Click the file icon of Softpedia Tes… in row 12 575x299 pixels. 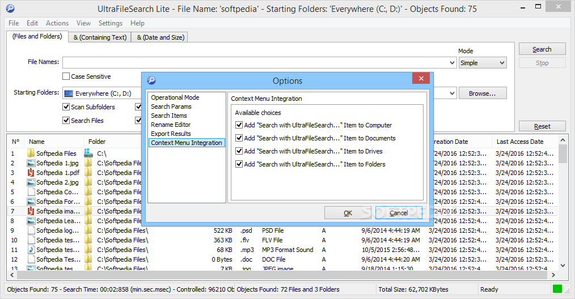click(x=31, y=259)
